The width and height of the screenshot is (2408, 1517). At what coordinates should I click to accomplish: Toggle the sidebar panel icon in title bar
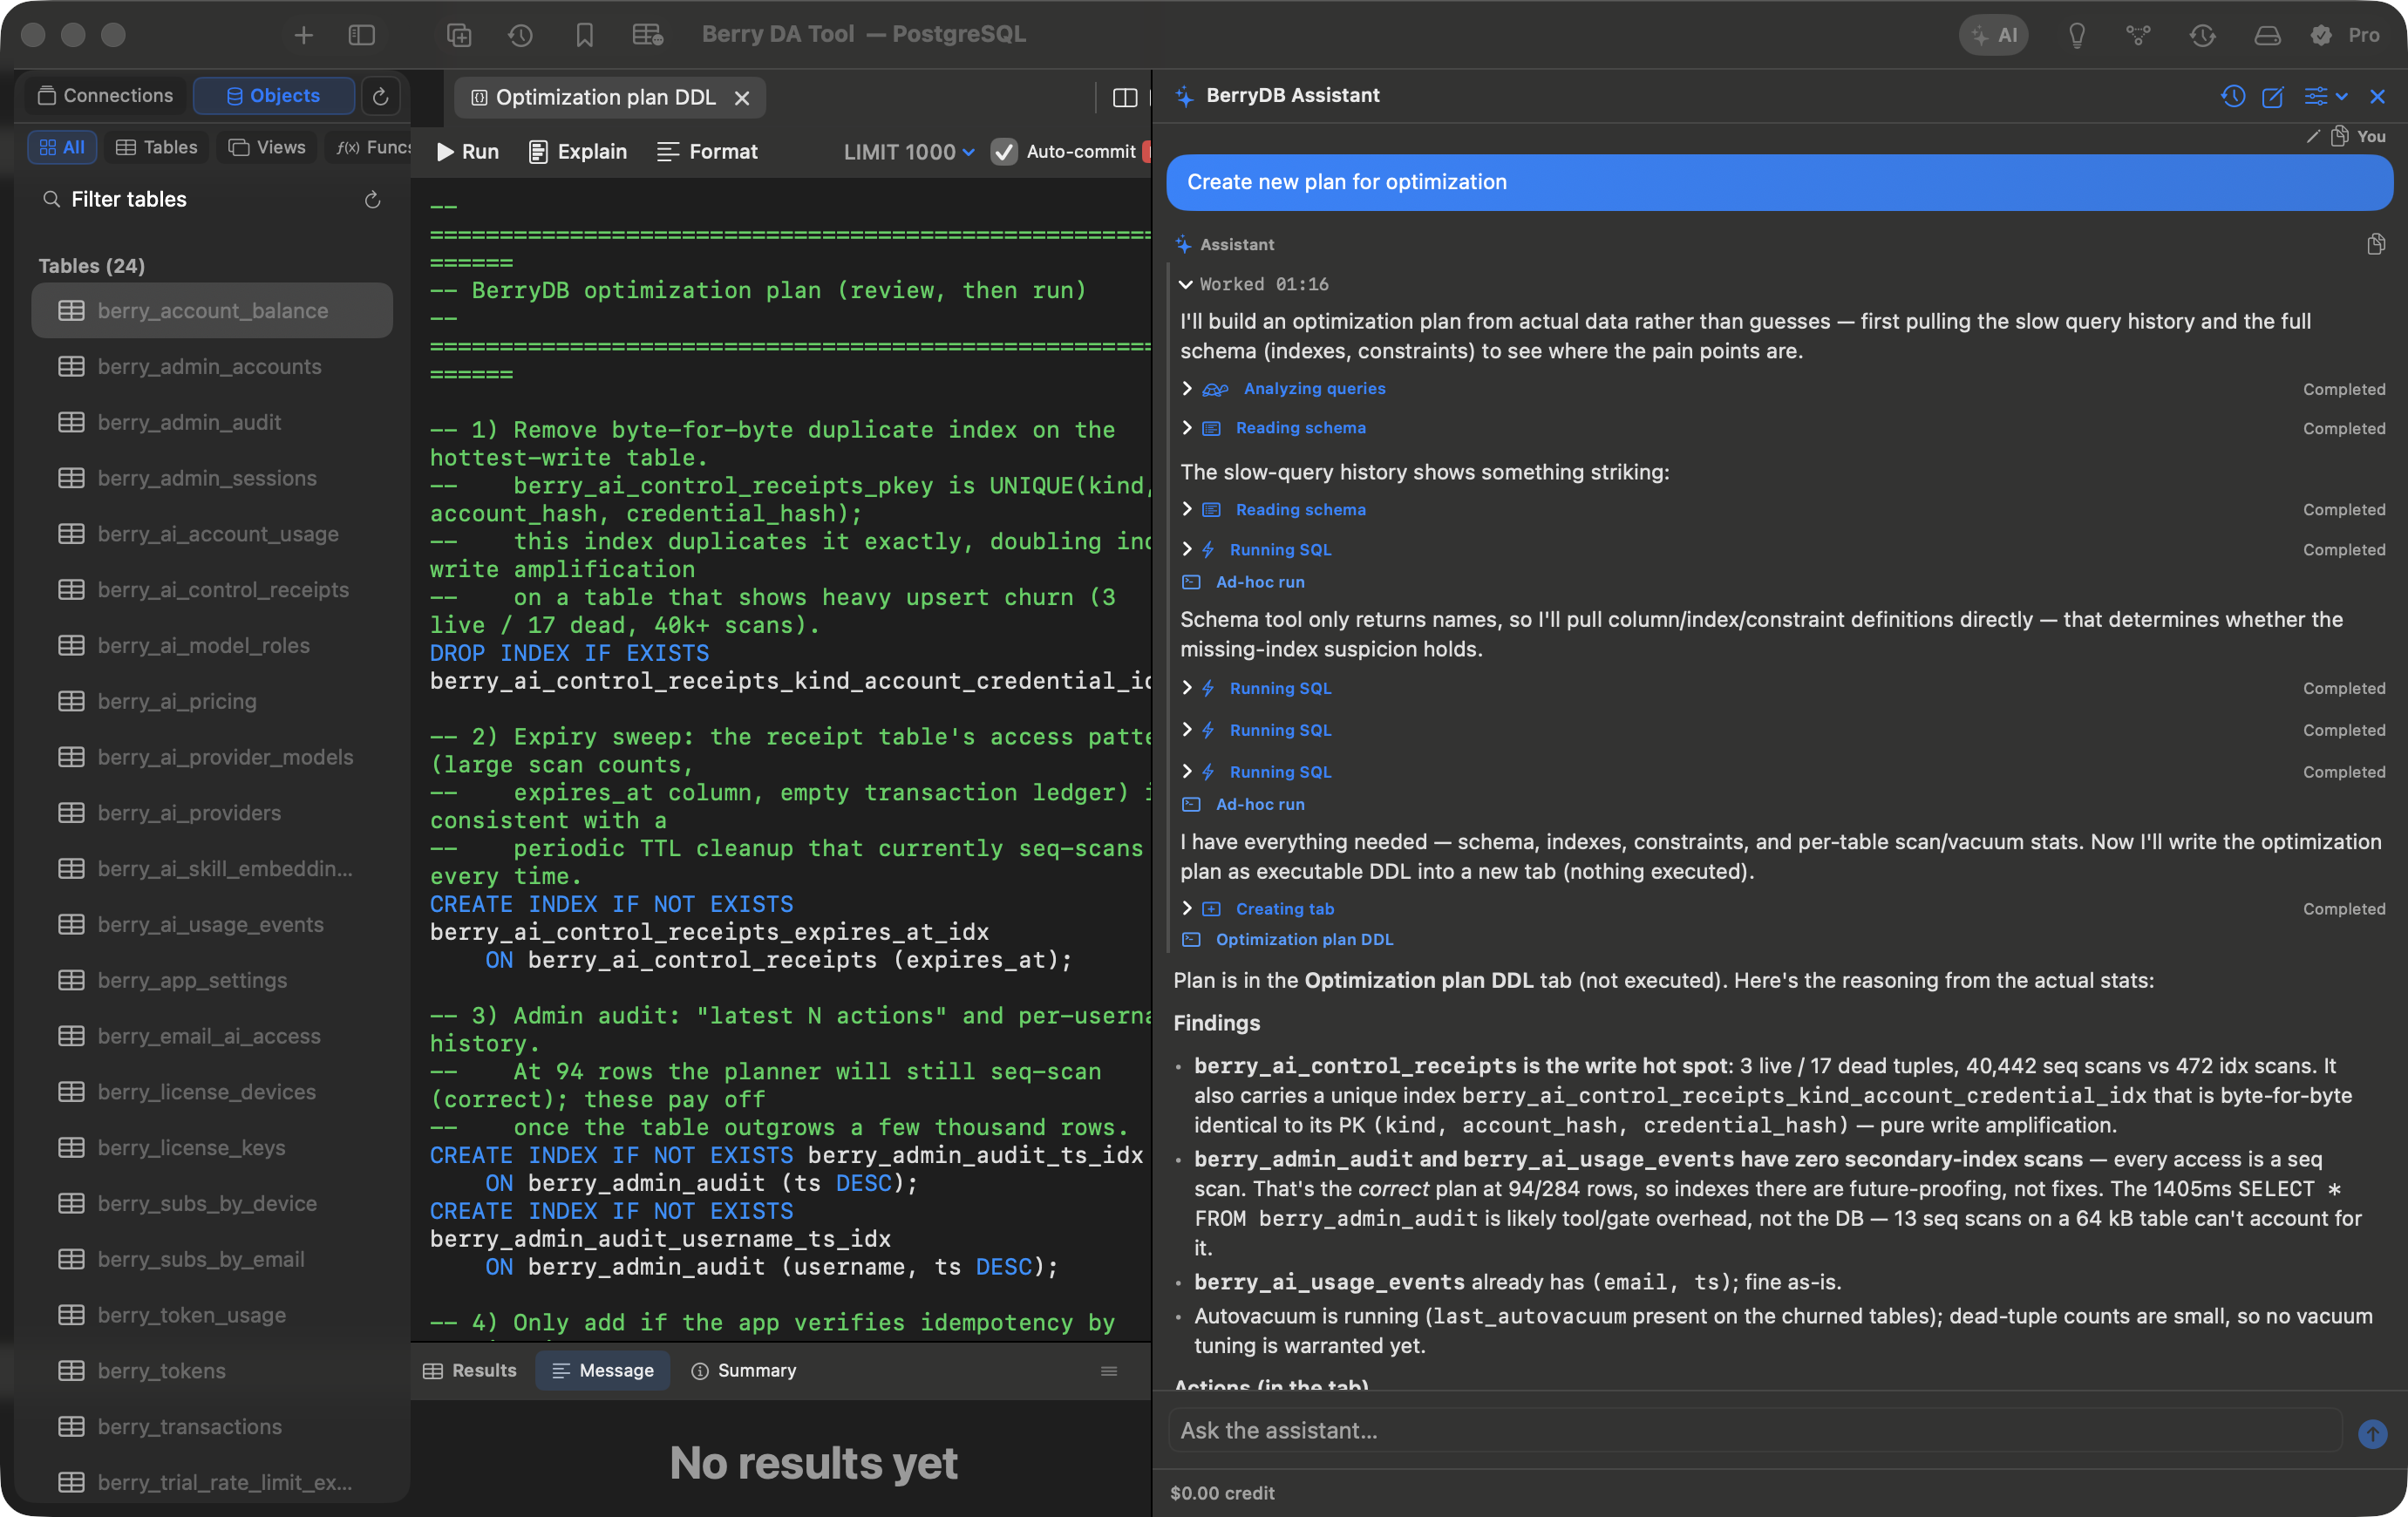coord(361,35)
